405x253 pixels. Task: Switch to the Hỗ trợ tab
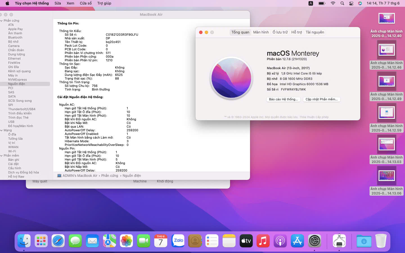(x=296, y=32)
